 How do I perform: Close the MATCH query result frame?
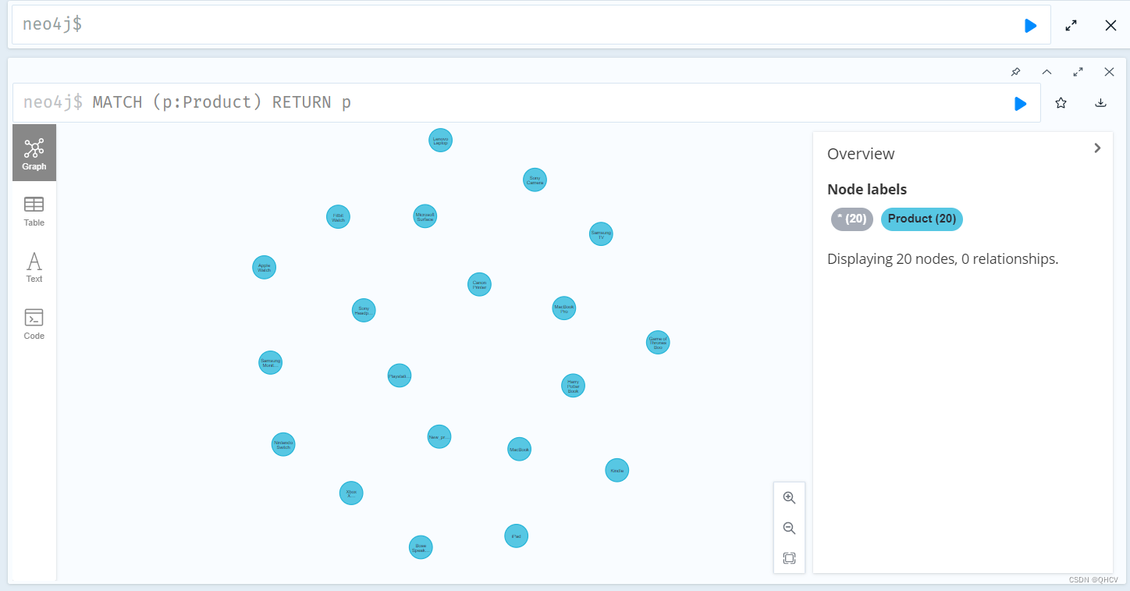1109,72
